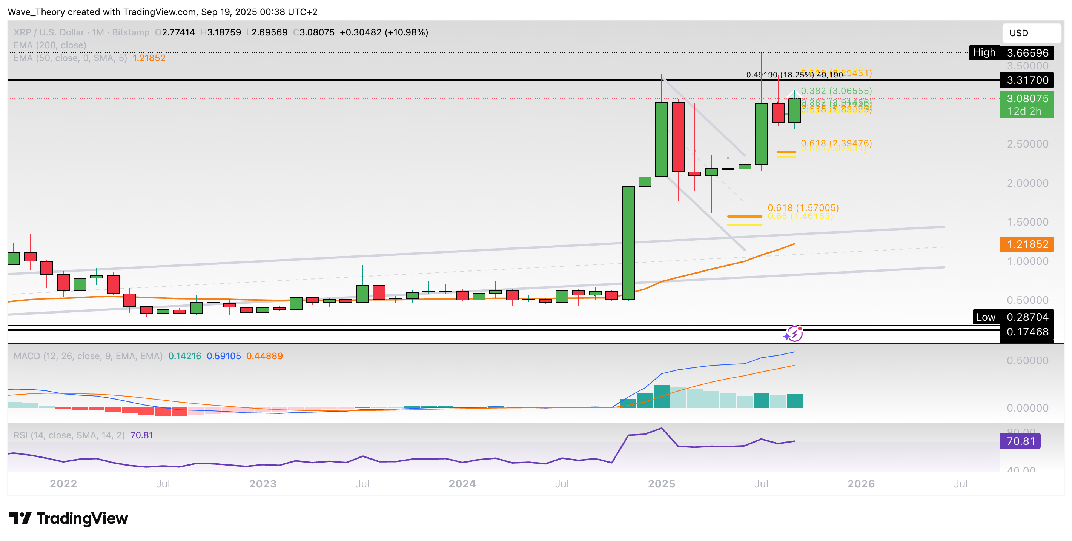Click the TradingView logo at bottom left
1072x541 pixels.
(69, 518)
